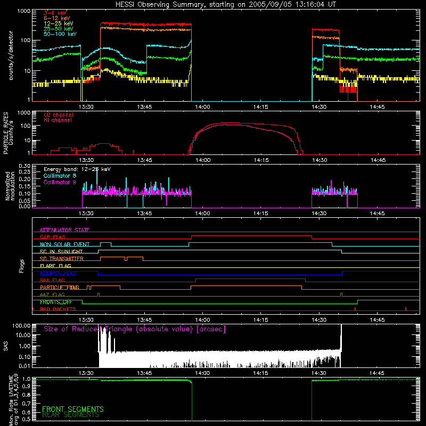Click the 'FLARE_FLAG' label
This screenshot has height=426, width=426.
55,266
